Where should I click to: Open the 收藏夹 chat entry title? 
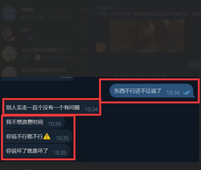point(27,9)
